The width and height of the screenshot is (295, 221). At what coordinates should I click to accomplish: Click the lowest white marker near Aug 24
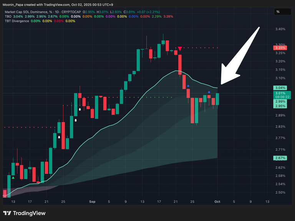pos(59,137)
